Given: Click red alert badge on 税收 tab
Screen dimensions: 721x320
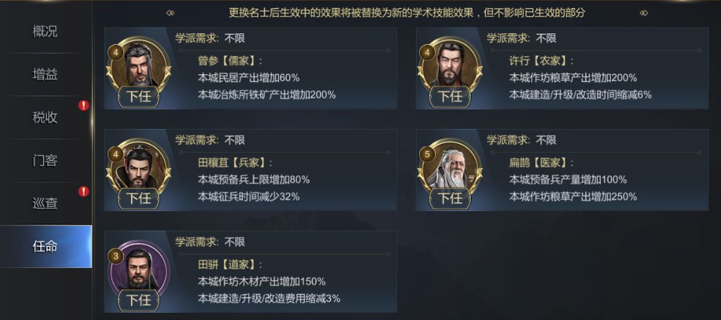Looking at the screenshot, I should 83,105.
